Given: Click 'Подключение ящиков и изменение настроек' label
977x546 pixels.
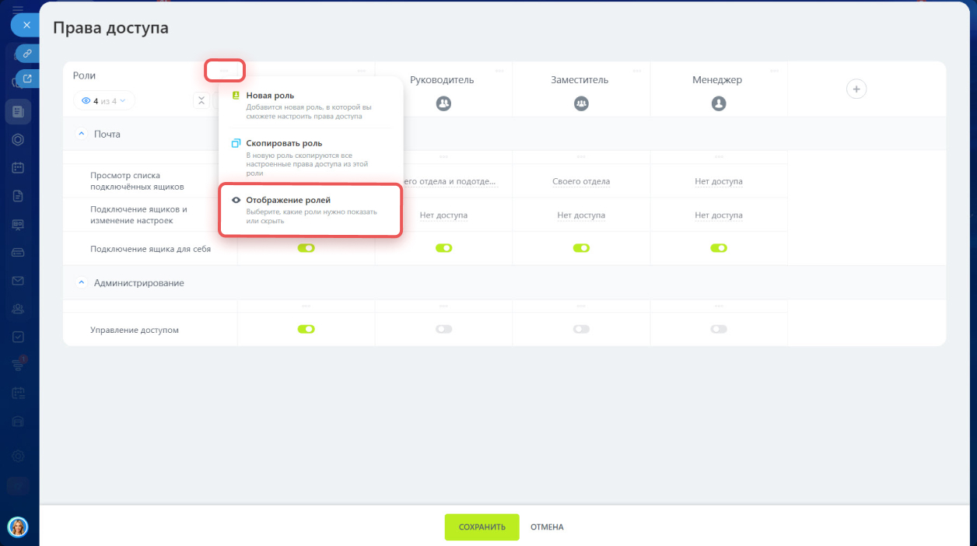Looking at the screenshot, I should (x=138, y=215).
